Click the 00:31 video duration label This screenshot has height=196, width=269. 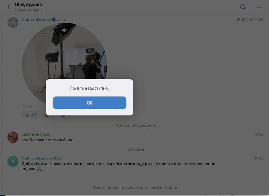click(x=27, y=106)
